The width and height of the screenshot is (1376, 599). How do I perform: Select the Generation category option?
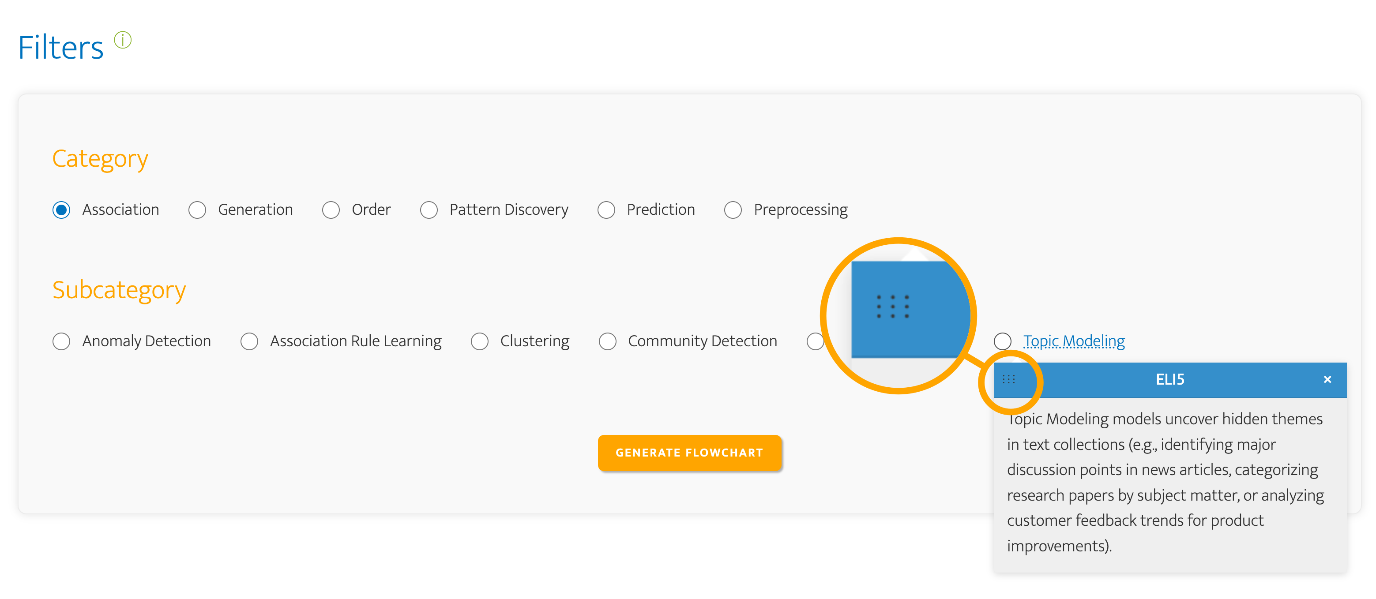coord(197,210)
